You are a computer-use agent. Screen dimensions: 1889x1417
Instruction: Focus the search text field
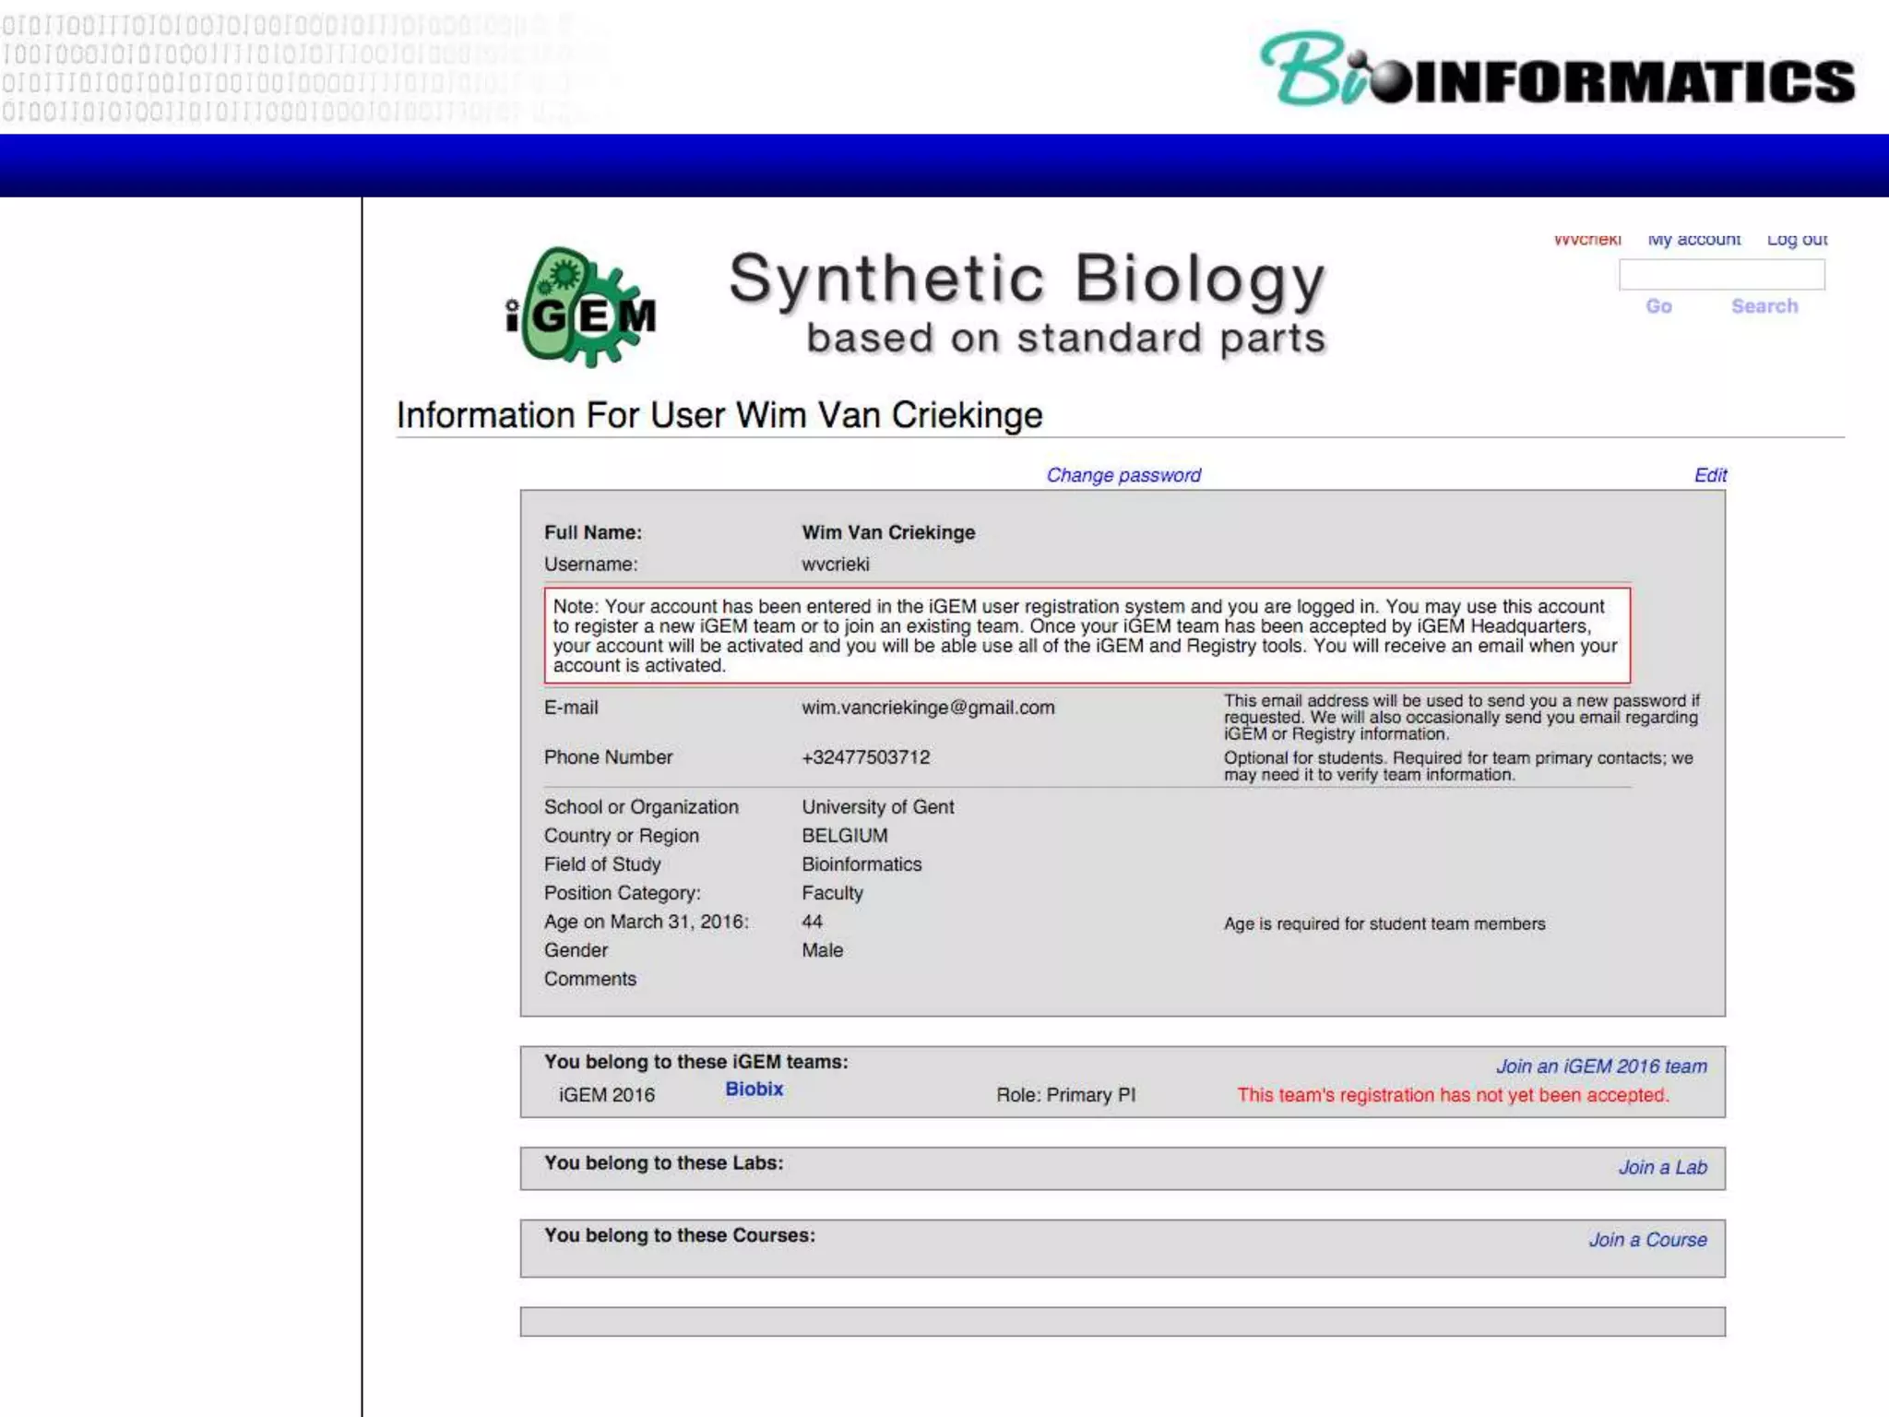[1721, 274]
